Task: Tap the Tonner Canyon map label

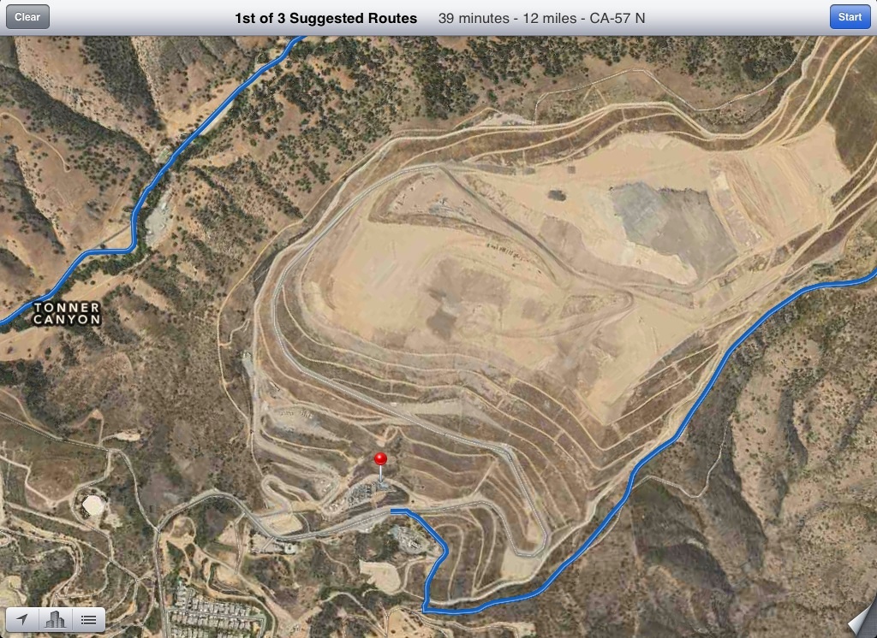Action: point(67,313)
